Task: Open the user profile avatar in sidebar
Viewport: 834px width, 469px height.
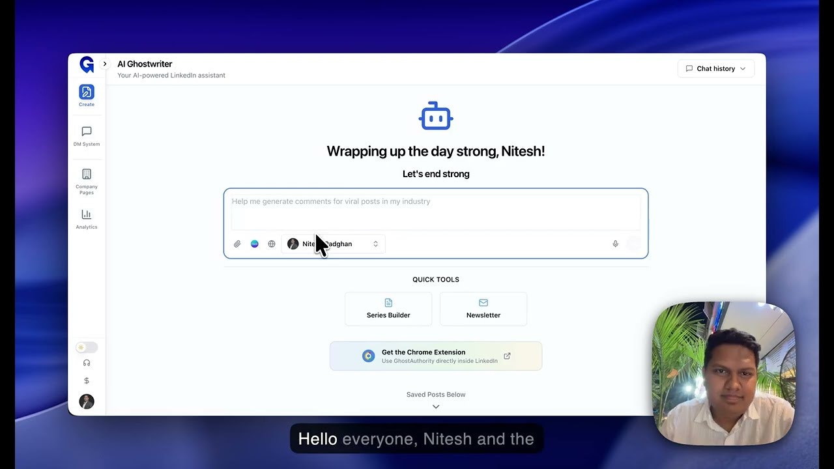Action: (x=87, y=401)
